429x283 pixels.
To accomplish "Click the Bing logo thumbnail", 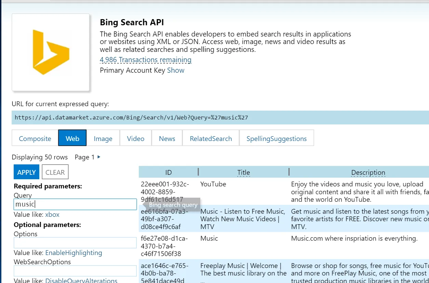I will point(51,52).
